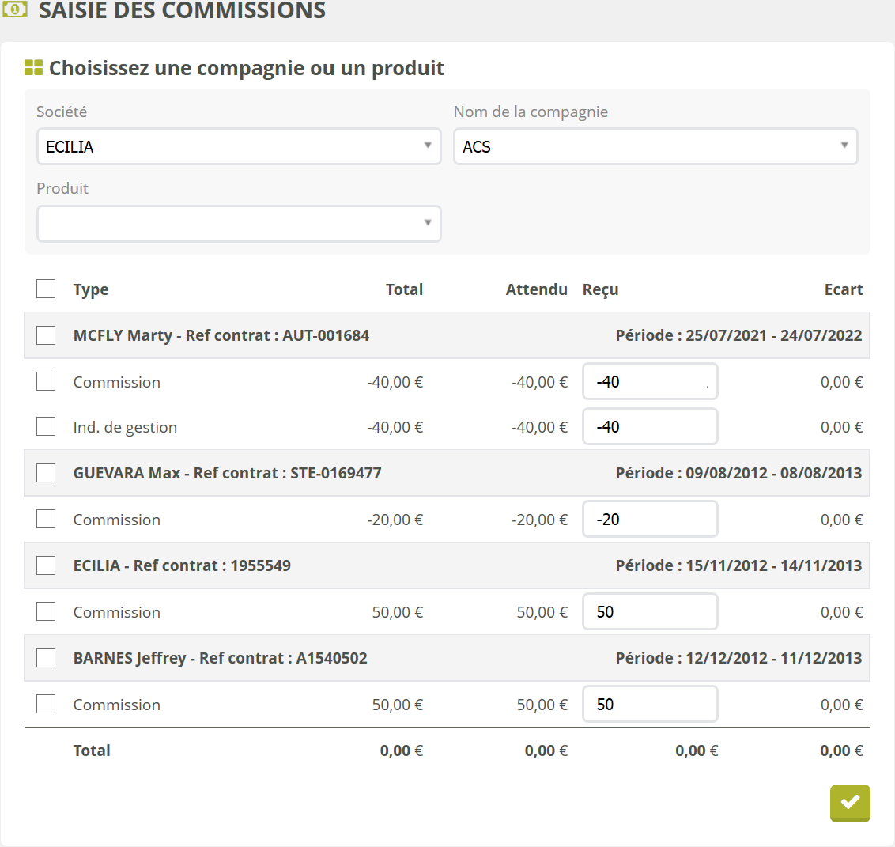Image resolution: width=895 pixels, height=847 pixels.
Task: Toggle the select-all checkbox in header row
Action: (x=46, y=289)
